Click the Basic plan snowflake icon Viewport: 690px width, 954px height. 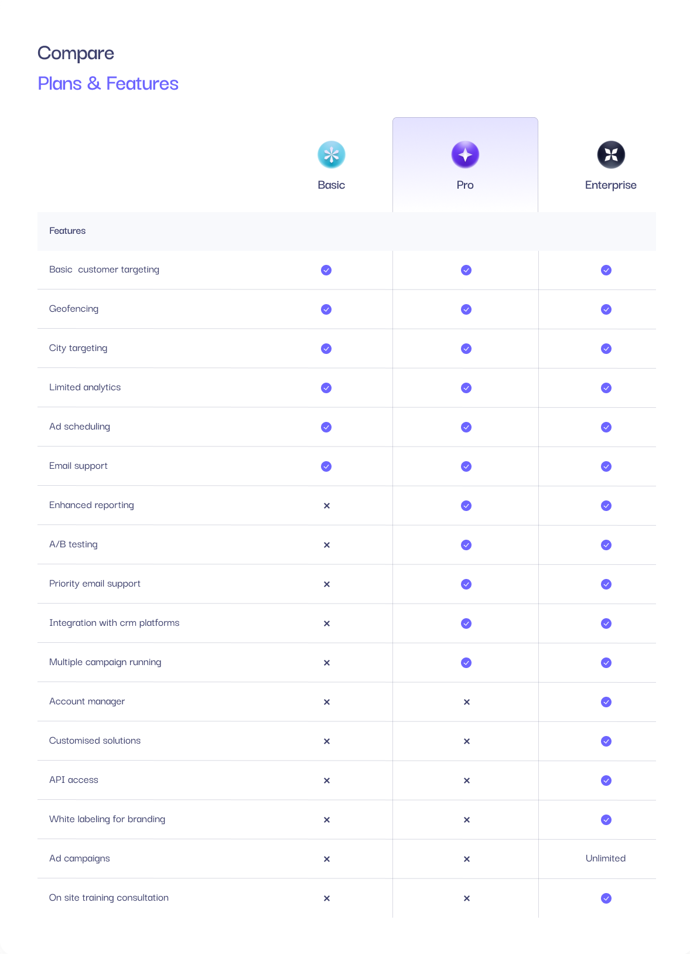[332, 155]
